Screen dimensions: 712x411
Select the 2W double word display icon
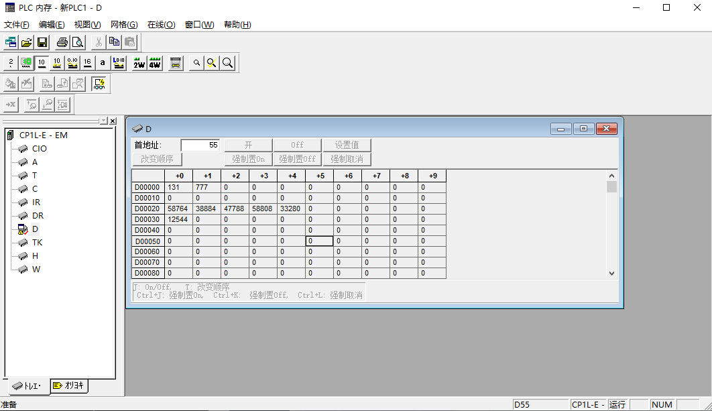pos(139,63)
